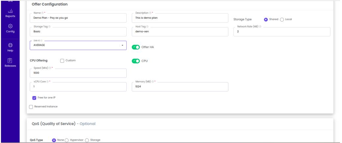The image size is (342, 143).
Task: Open the Disk IO AVERAGE dropdown
Action: pyautogui.click(x=78, y=45)
